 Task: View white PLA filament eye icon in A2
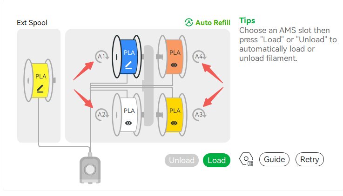[x=128, y=123]
